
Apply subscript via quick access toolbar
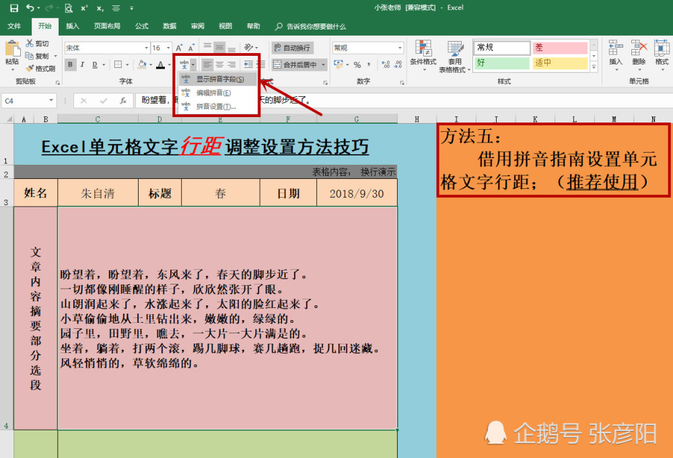click(x=100, y=7)
